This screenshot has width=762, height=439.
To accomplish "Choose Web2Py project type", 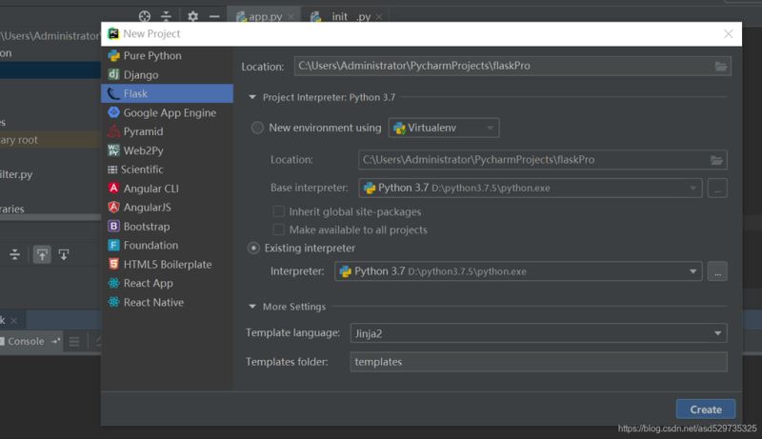I will point(167,150).
